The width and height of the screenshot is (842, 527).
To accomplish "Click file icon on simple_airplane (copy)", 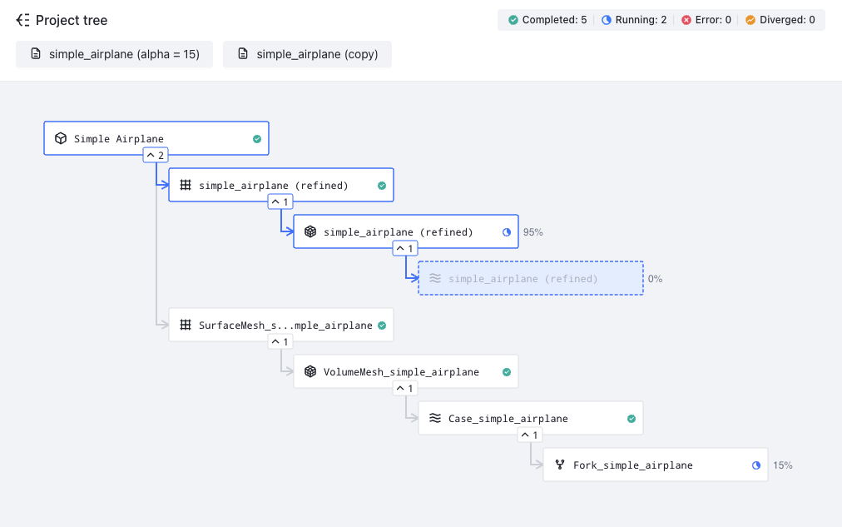I will tap(243, 54).
